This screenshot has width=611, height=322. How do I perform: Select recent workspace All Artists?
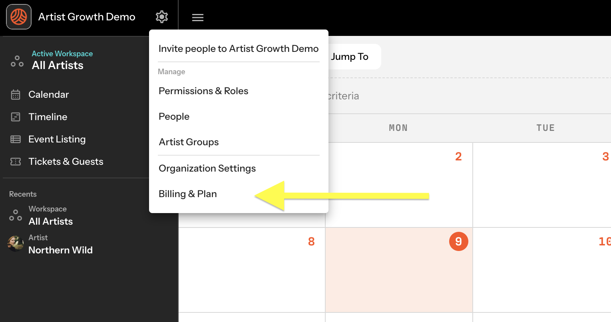(x=51, y=215)
